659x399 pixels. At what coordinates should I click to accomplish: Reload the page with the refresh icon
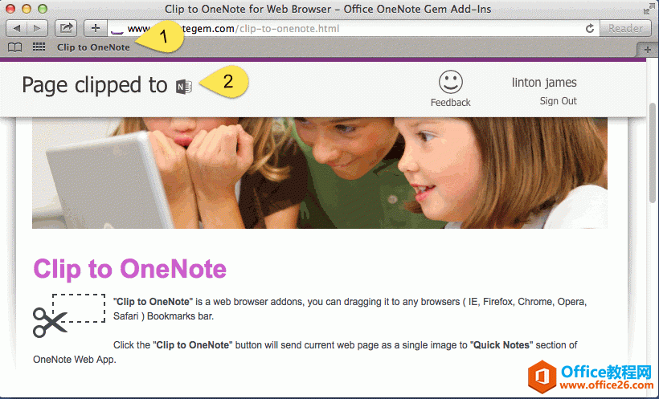590,29
